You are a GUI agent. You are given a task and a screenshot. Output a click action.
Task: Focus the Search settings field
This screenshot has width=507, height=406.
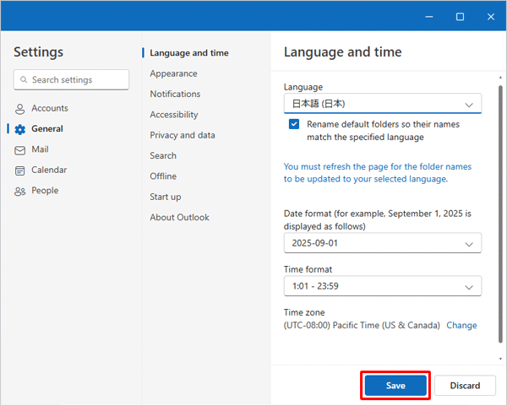point(71,79)
